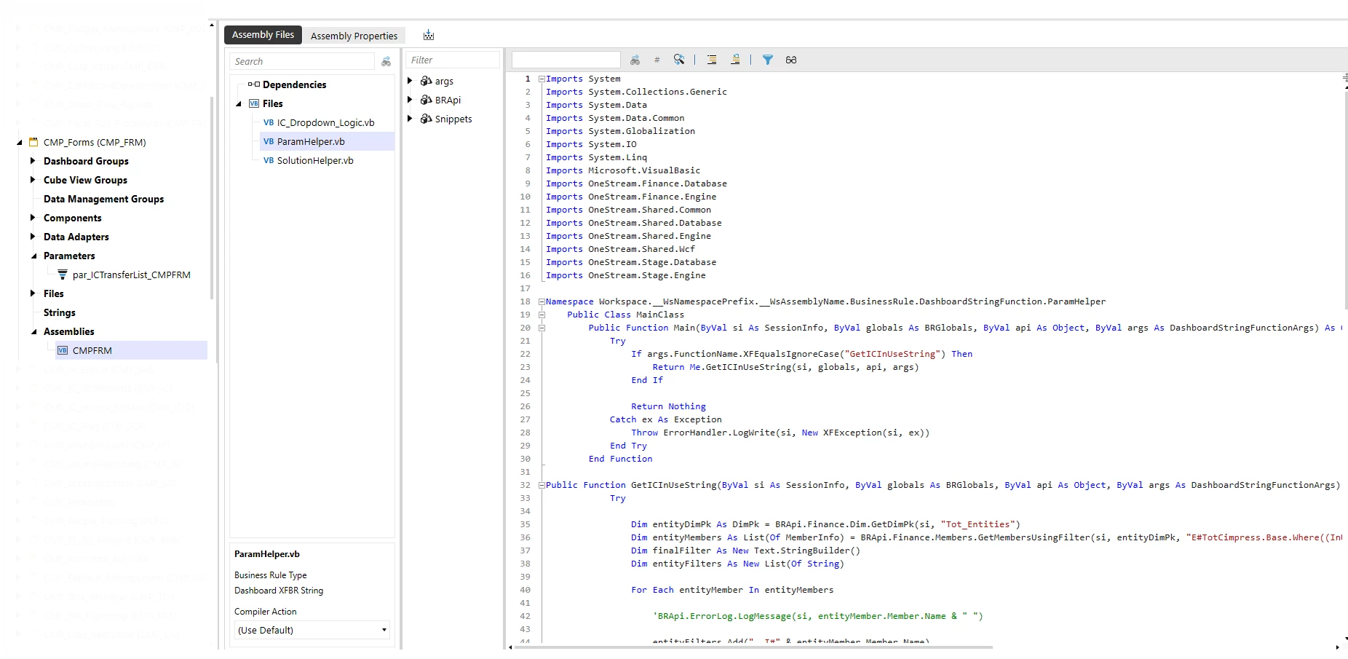This screenshot has width=1348, height=659.
Task: Click the CMP_Forms workspace folder icon
Action: click(x=33, y=142)
